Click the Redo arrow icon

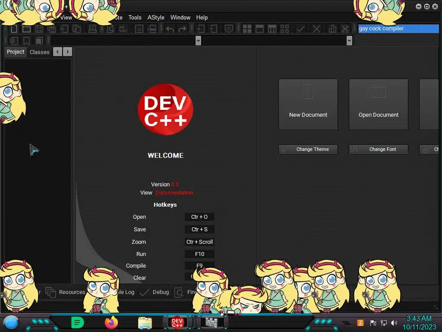click(x=183, y=29)
